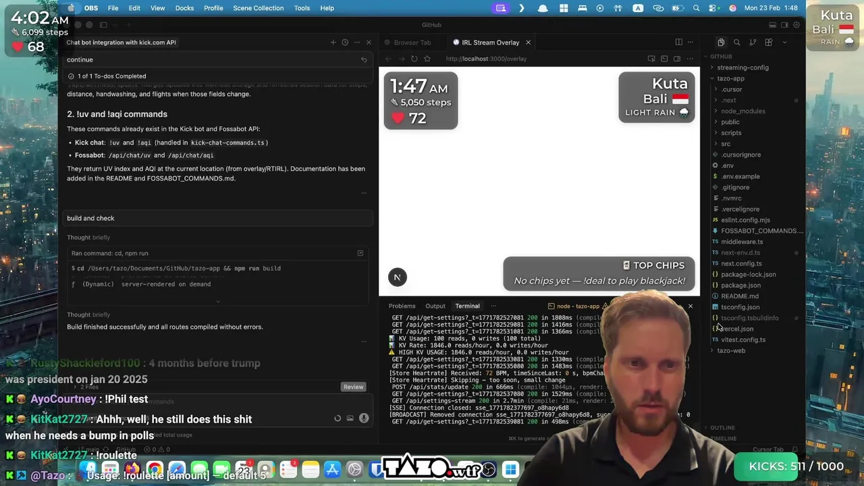Screen dimensions: 864x486
Task: Open the browser console icon in browser toolbar
Action: pos(664,59)
